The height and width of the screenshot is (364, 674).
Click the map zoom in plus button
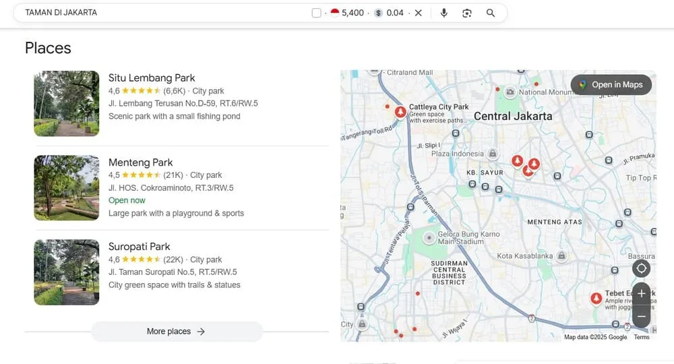pos(642,293)
